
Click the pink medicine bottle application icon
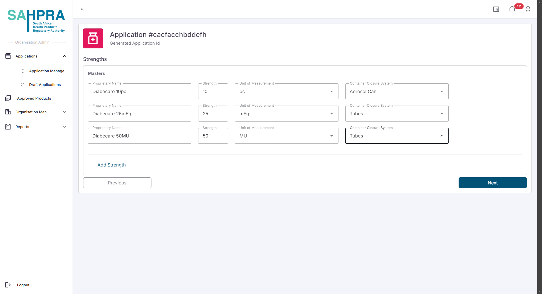pos(93,38)
